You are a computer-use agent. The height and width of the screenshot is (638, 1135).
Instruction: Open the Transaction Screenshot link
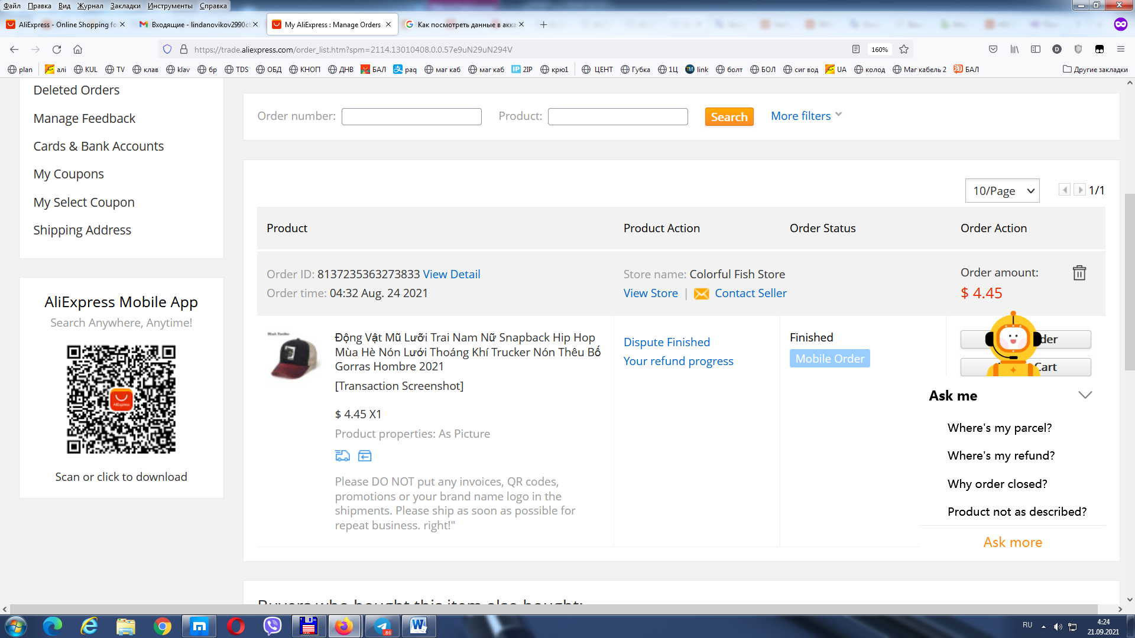tap(399, 386)
